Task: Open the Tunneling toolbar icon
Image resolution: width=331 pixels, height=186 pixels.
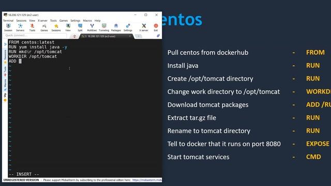Action: pyautogui.click(x=104, y=27)
